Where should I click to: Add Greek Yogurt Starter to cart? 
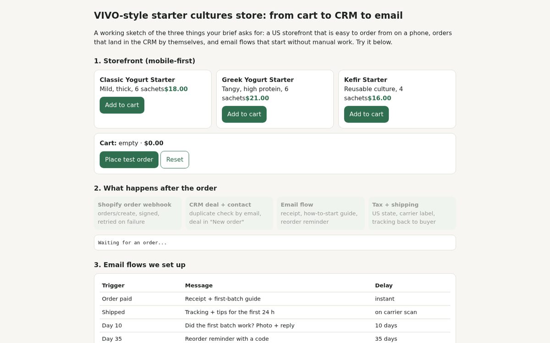coord(244,114)
